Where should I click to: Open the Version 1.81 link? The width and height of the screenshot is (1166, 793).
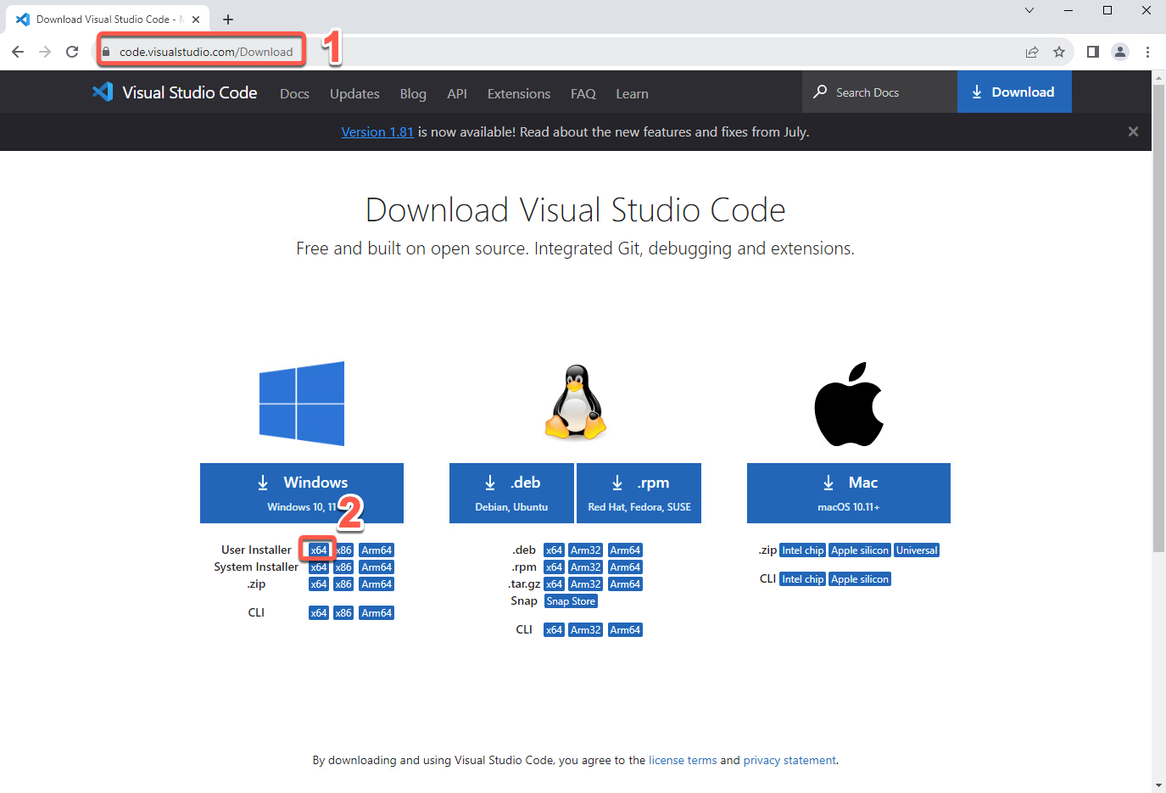377,132
